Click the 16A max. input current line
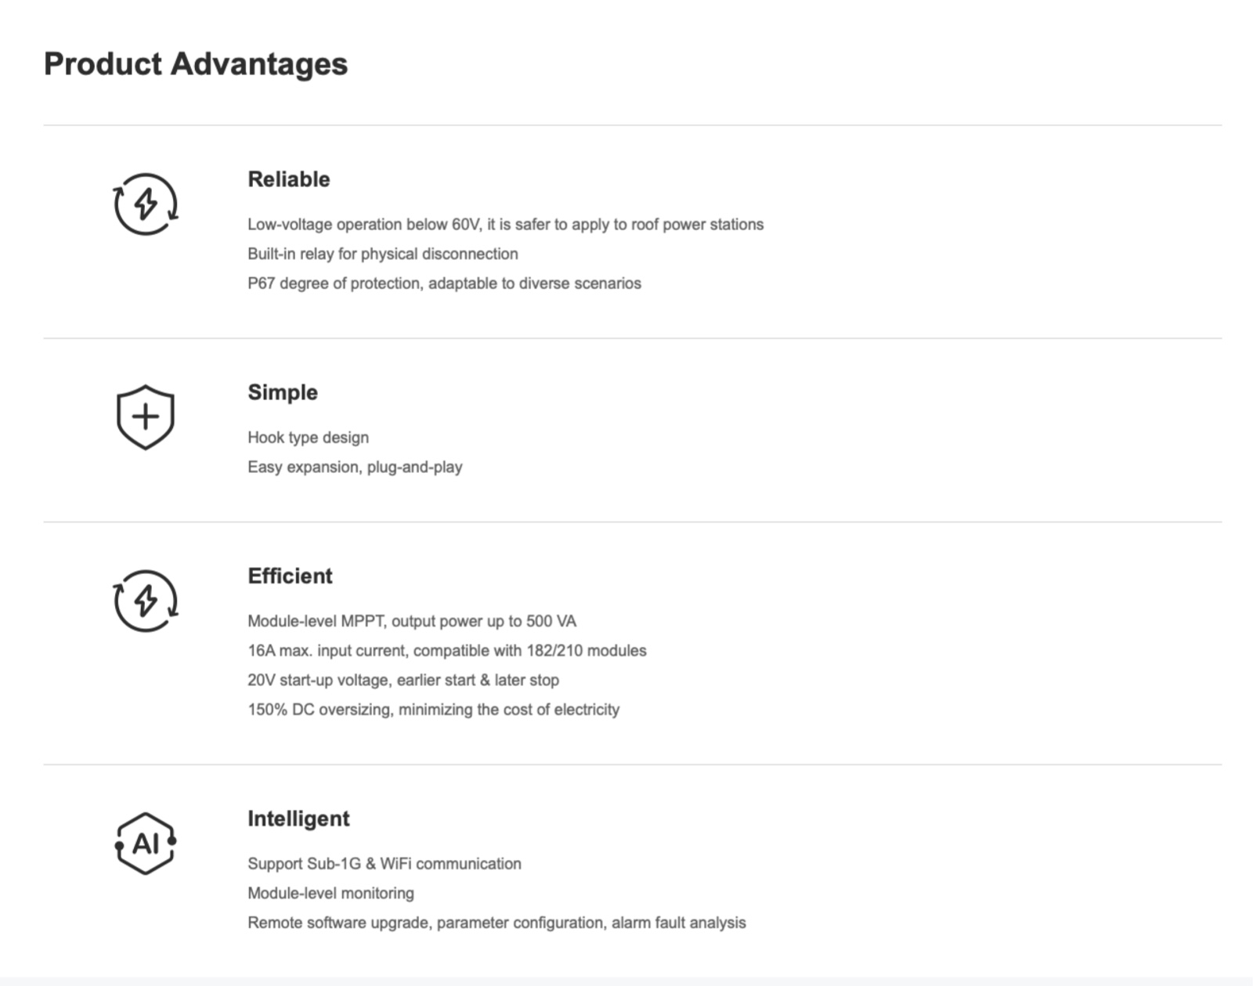This screenshot has width=1253, height=986. tap(447, 651)
